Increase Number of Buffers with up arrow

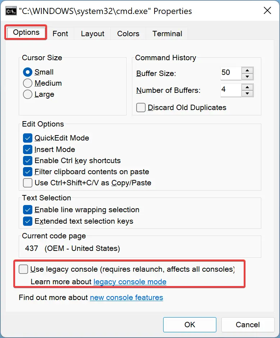point(247,87)
